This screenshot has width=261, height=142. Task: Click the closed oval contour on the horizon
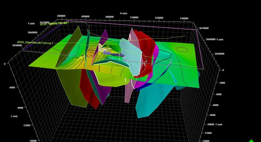pyautogui.click(x=181, y=50)
